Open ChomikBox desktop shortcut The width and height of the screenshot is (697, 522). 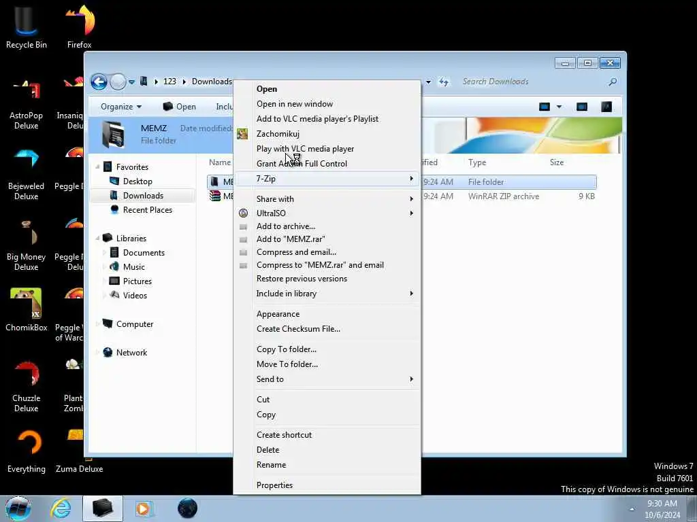point(27,310)
